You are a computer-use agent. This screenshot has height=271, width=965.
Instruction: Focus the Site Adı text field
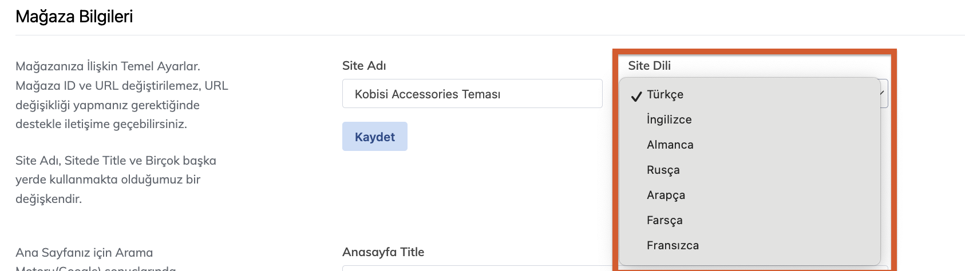pos(472,94)
